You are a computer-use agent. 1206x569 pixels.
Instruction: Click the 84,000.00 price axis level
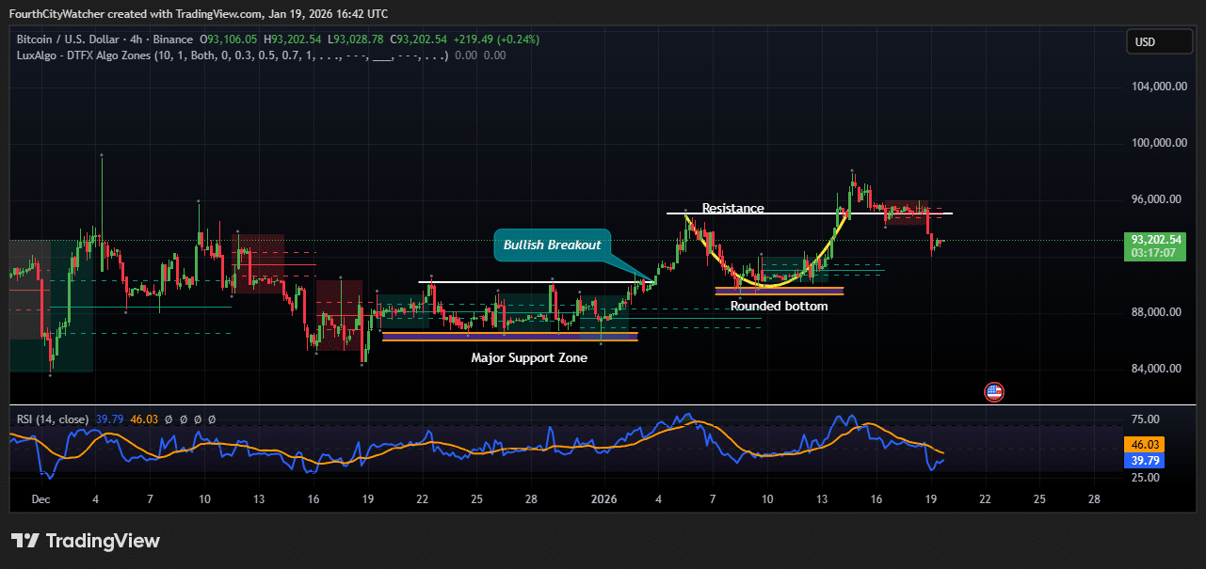tap(1154, 369)
